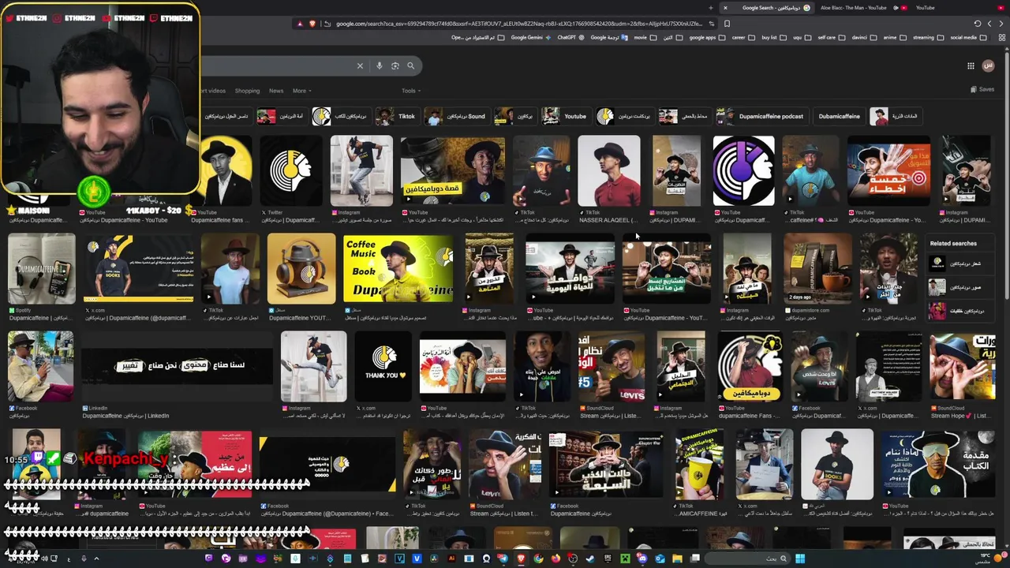Open a new browser tab with plus button
This screenshot has height=568, width=1010.
pyautogui.click(x=711, y=8)
